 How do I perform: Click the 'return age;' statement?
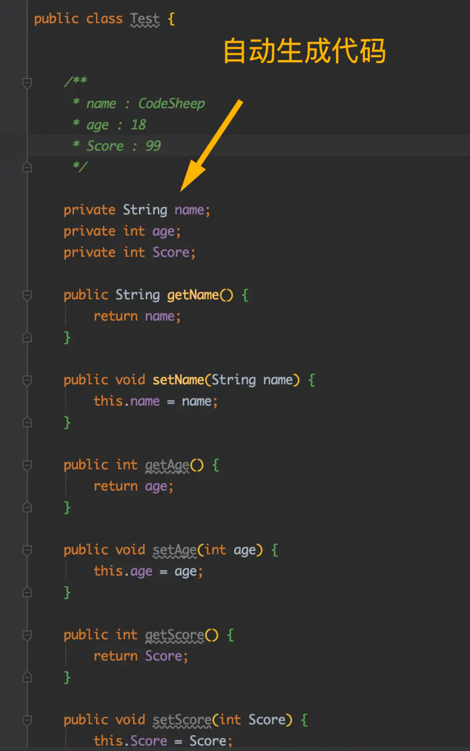[x=134, y=486]
